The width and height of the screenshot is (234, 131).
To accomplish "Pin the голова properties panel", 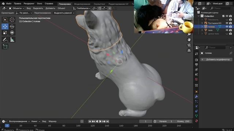I will pos(231,53).
